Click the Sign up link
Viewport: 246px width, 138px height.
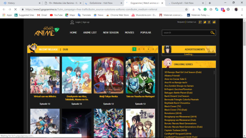(x=86, y=22)
